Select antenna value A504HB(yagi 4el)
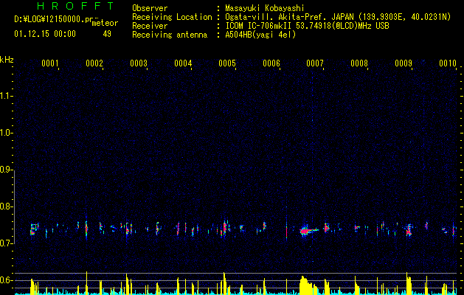The height and width of the screenshot is (295, 464). 260,35
